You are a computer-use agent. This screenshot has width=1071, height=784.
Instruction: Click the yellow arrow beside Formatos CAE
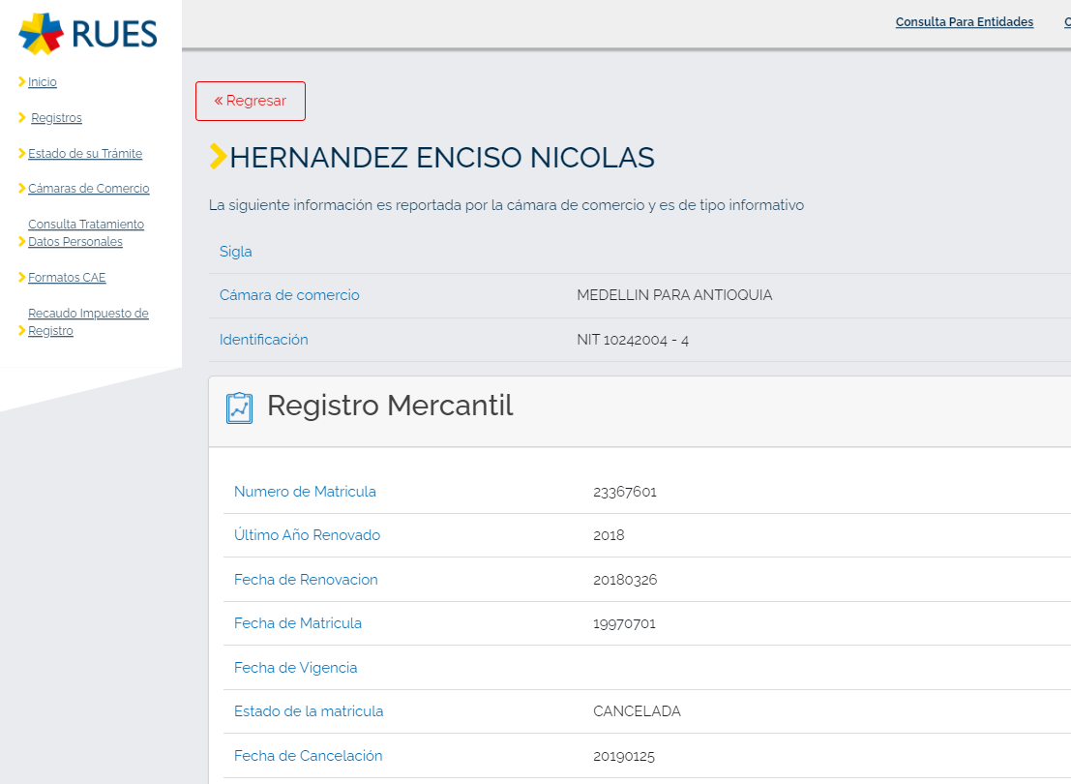click(x=22, y=278)
